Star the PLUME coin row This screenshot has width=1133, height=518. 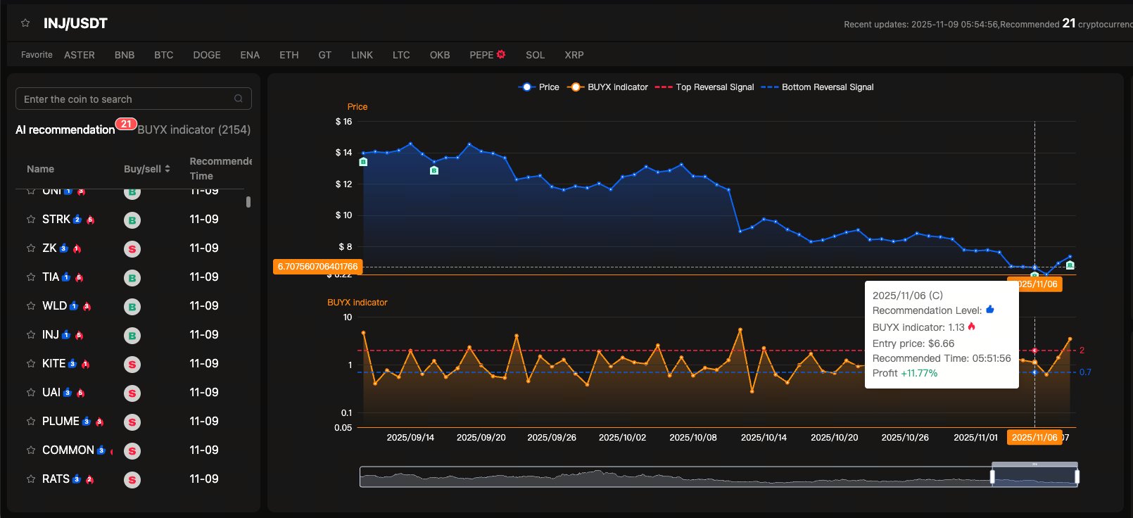click(31, 422)
